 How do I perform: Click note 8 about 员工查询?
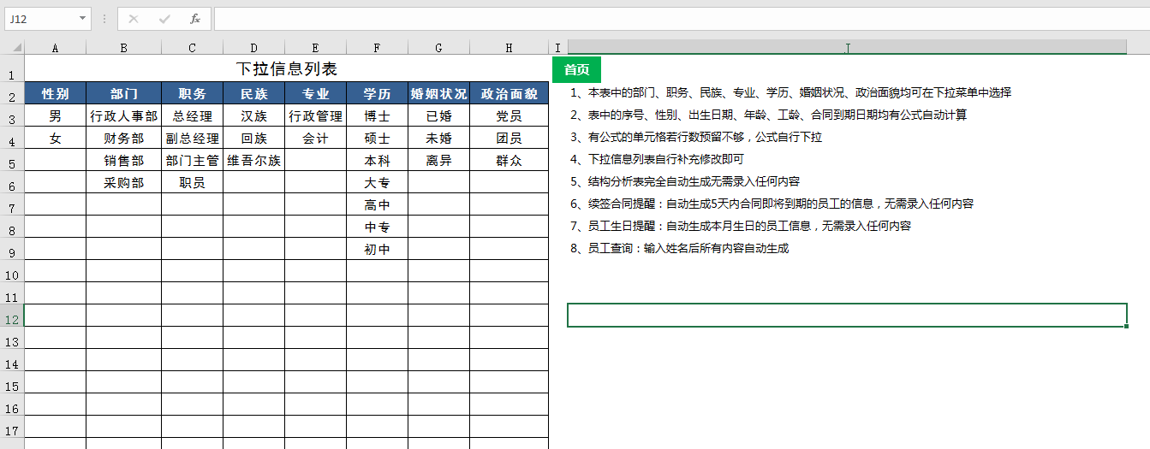coord(680,249)
